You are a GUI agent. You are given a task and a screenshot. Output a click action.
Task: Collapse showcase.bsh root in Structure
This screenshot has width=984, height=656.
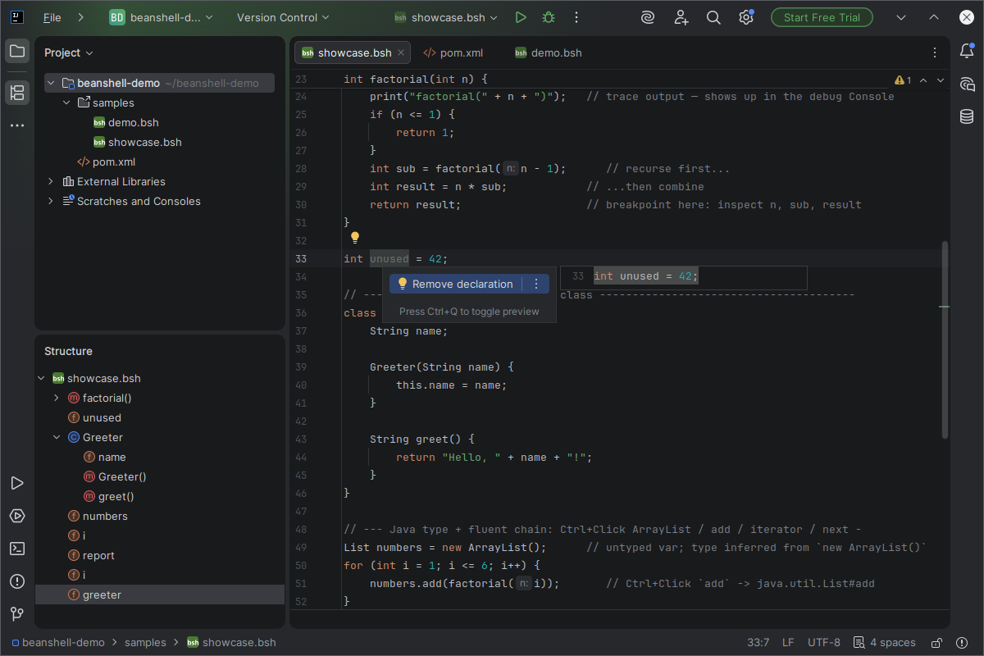pyautogui.click(x=41, y=378)
